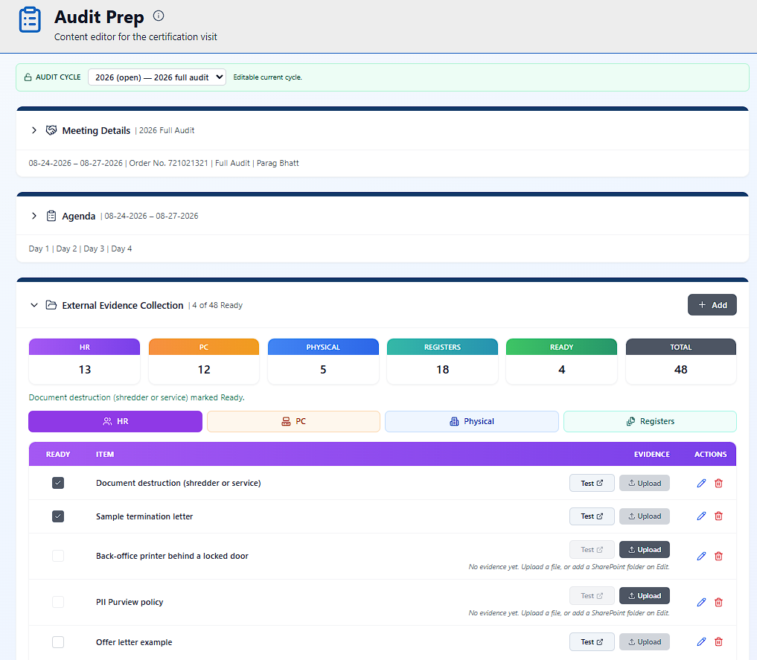Check Ready for Offer letter example
Viewport: 757px width, 660px height.
point(58,642)
